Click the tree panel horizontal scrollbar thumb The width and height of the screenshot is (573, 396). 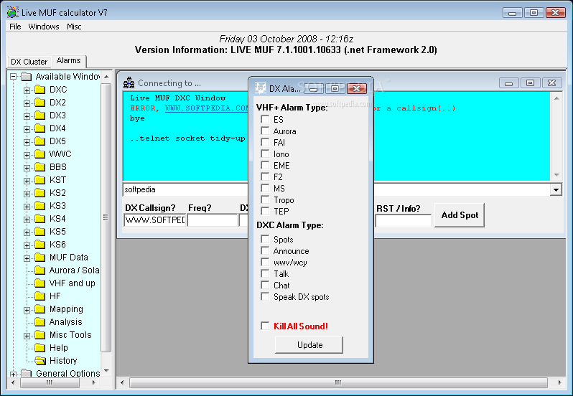click(x=50, y=382)
